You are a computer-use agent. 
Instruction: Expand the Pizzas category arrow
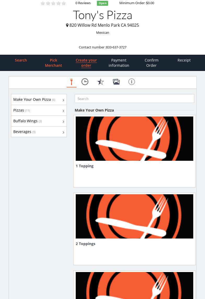coord(63,111)
